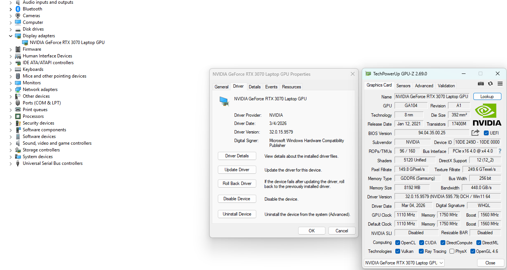Click the Human Interface Devices icon

coord(18,56)
